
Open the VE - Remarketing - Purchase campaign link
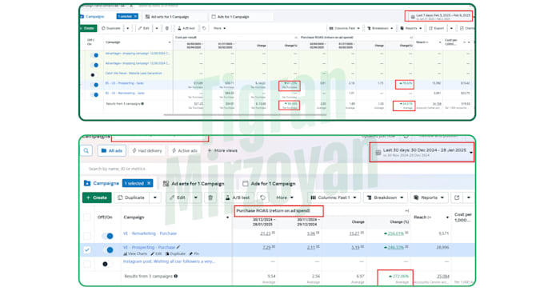[150, 233]
